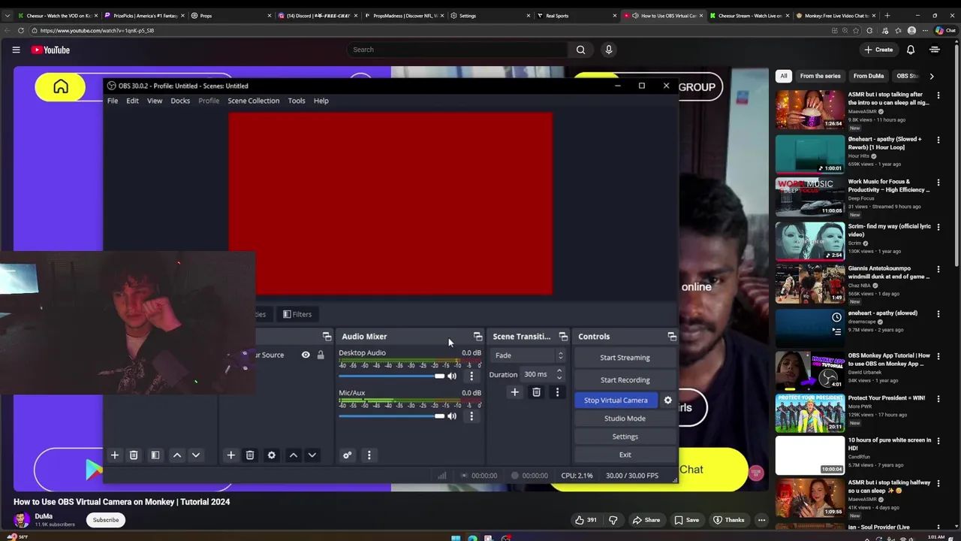The width and height of the screenshot is (961, 541).
Task: Like the video with thumbs up
Action: 586,520
